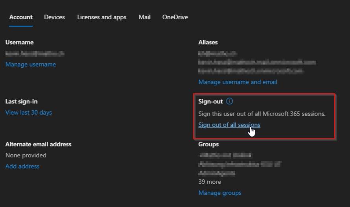Open the Account tab

click(21, 17)
